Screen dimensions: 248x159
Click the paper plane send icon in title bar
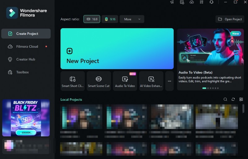[x=172, y=2]
